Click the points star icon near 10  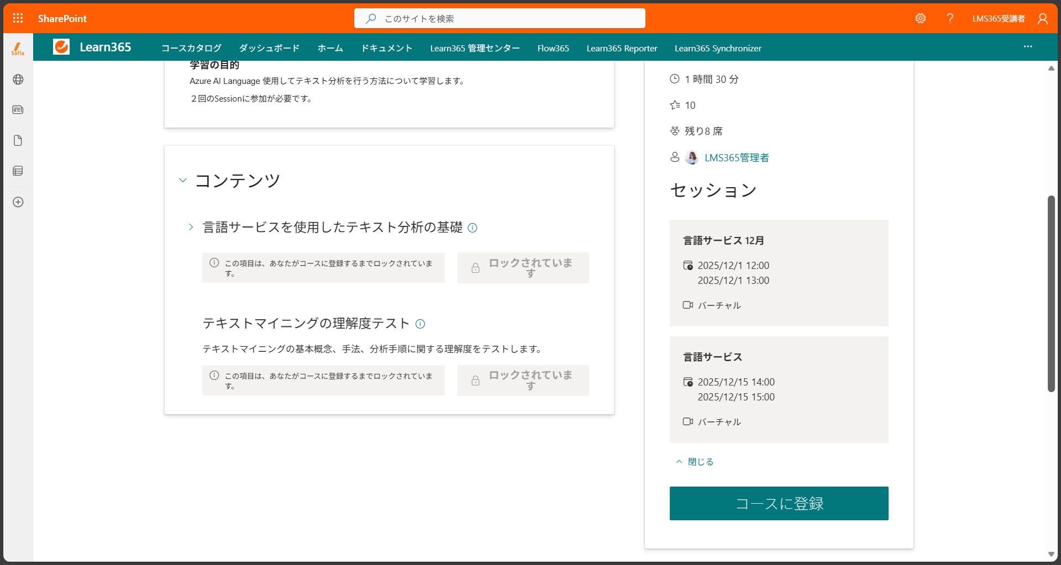675,105
